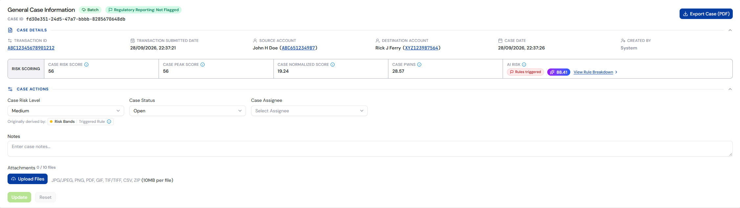Click the AI risk score 88.41 badge
The width and height of the screenshot is (740, 208).
559,72
